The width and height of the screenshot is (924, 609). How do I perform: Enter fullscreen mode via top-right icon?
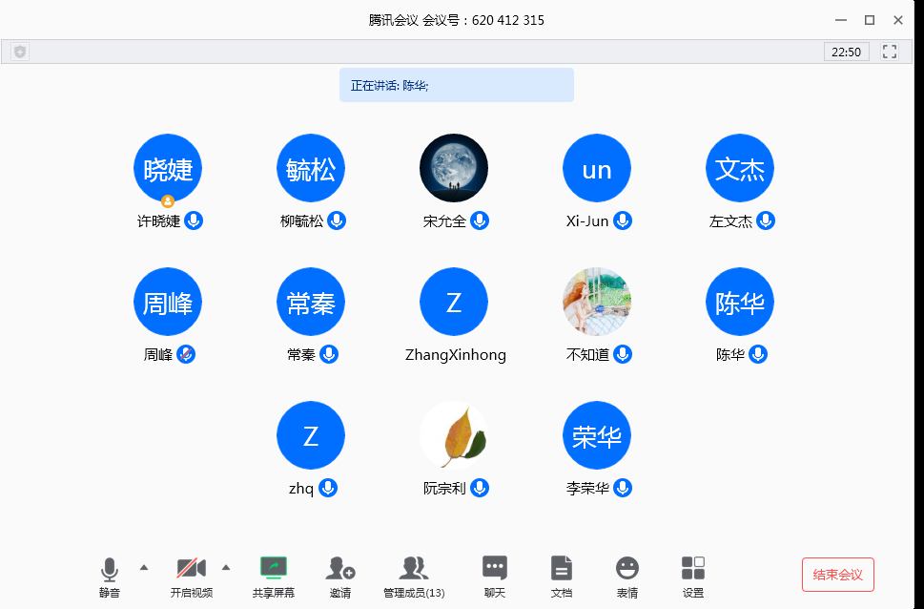point(890,52)
